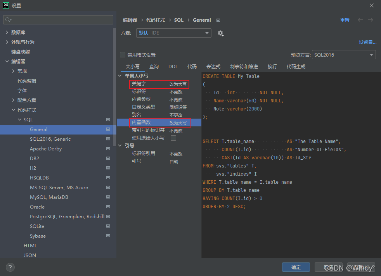381x276 pixels.
Task: Collapse the 编辑器 tree node
Action: pos(7,61)
